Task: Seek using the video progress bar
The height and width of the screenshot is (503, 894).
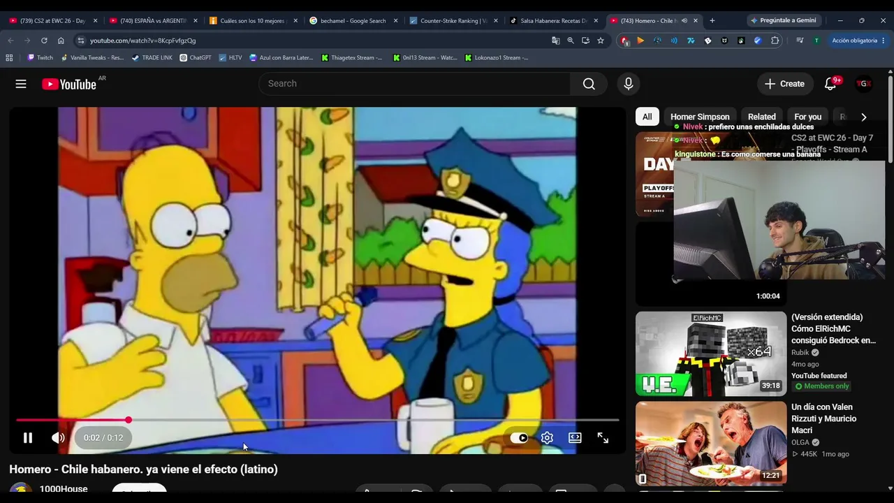Action: (x=318, y=420)
